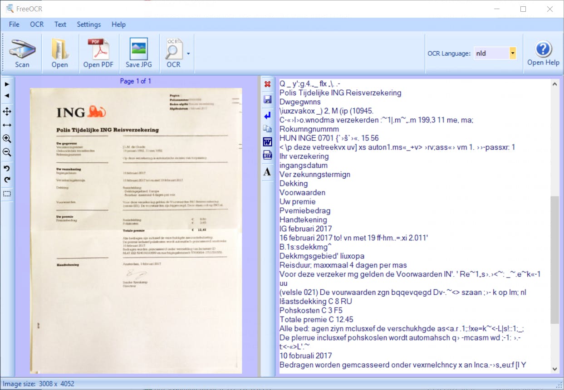The width and height of the screenshot is (564, 390).
Task: Click the "Uw premie" text line
Action: pyautogui.click(x=297, y=201)
